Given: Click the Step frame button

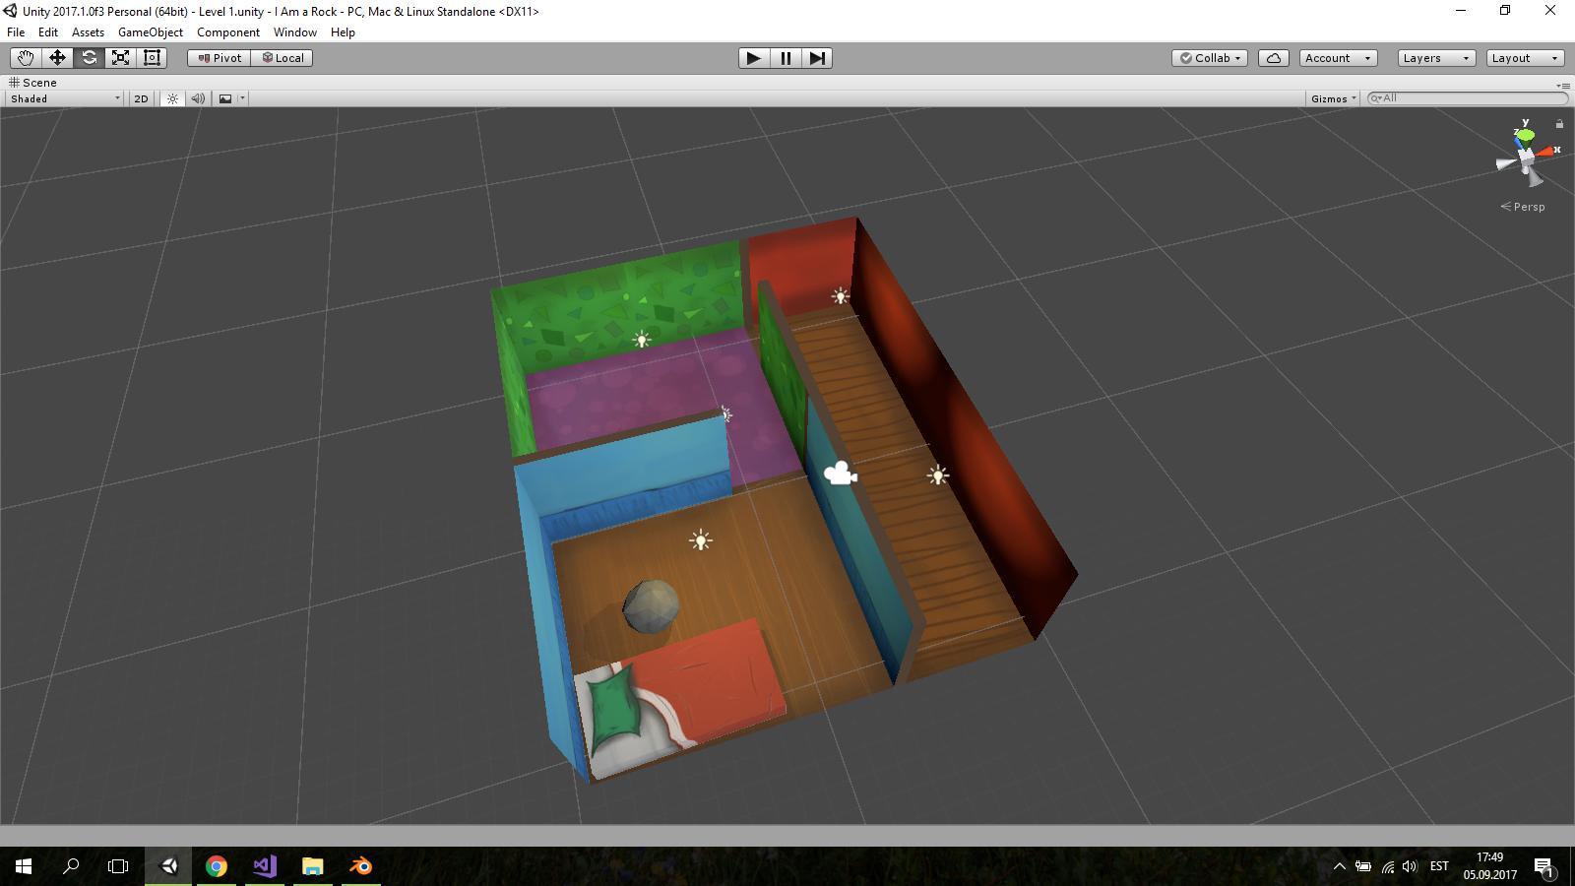Looking at the screenshot, I should coord(817,58).
